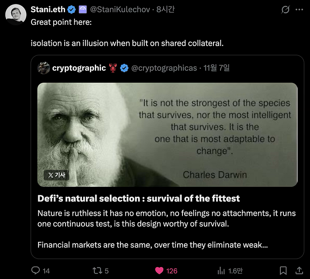Image resolution: width=310 pixels, height=279 pixels.
Task: Open the Charles Darwin quote image
Action: tap(167, 134)
